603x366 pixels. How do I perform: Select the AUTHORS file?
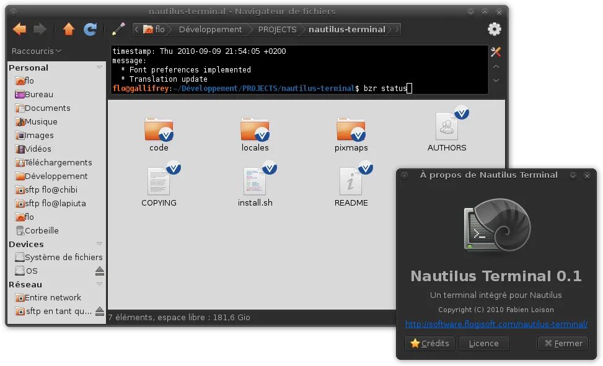click(x=447, y=129)
